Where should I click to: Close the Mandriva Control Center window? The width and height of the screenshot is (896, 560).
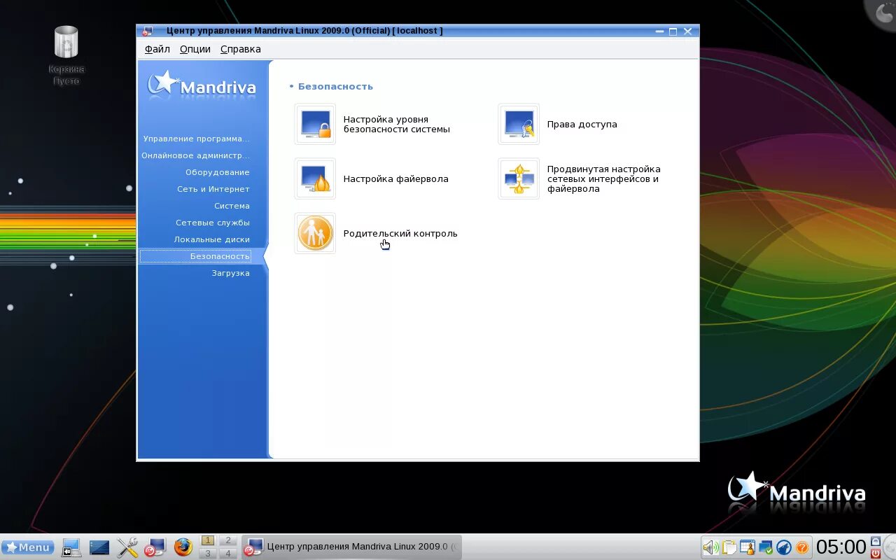687,31
